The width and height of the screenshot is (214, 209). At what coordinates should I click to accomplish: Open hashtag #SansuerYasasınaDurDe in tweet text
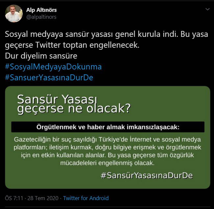[x=49, y=77]
